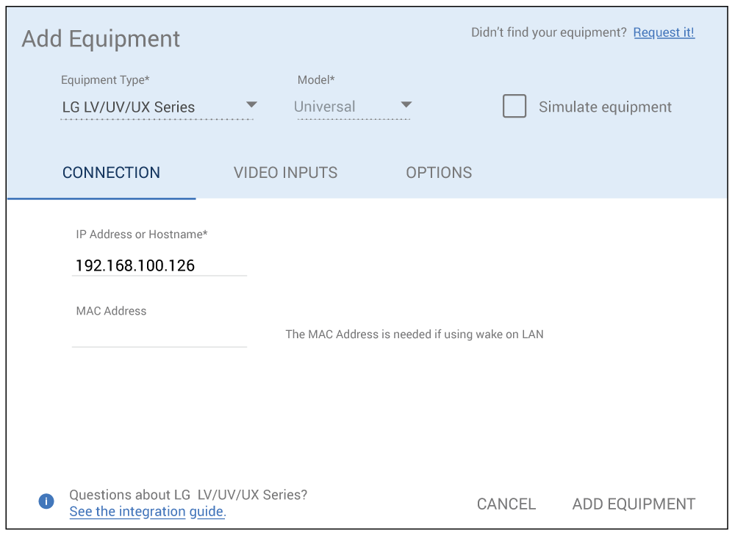Go to the OPTIONS tab
The height and width of the screenshot is (536, 735).
pos(439,173)
